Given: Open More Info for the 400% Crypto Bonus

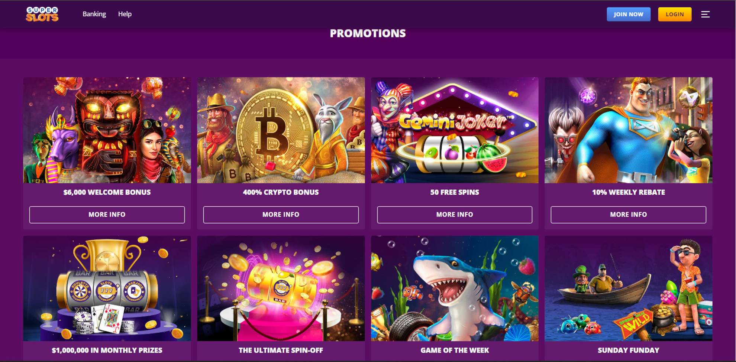Looking at the screenshot, I should point(281,215).
